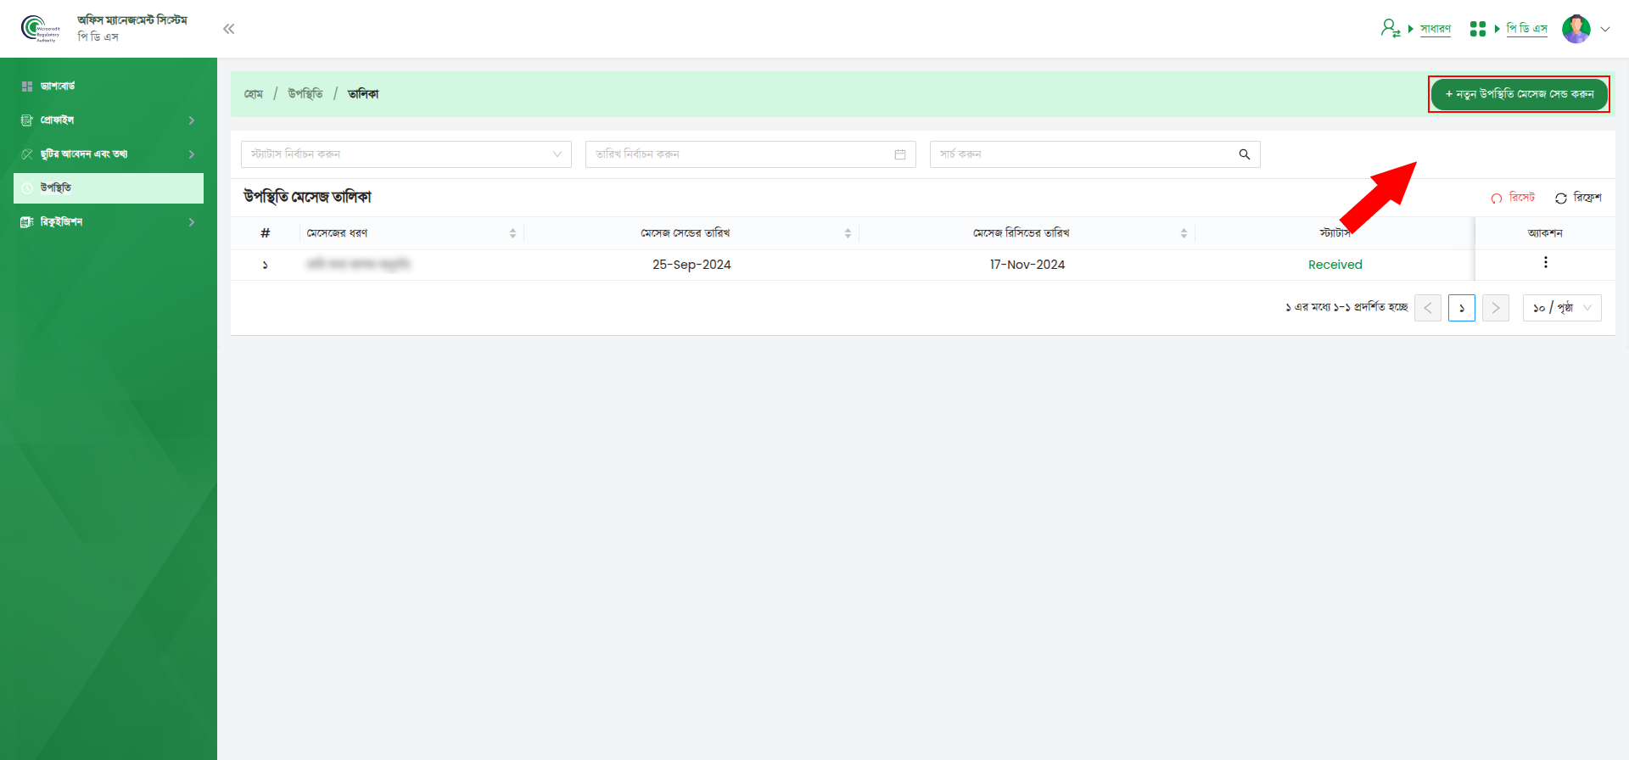Click the user switch role icon

coord(1390,29)
